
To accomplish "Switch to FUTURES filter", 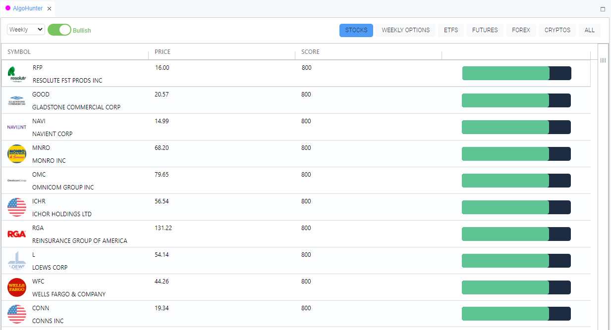I will click(x=485, y=30).
